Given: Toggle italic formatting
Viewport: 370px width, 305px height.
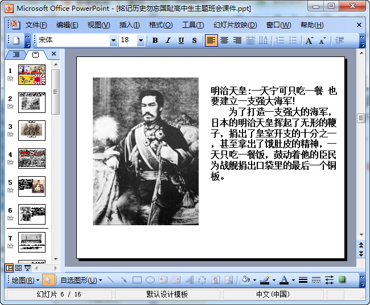Looking at the screenshot, I should click(x=168, y=40).
